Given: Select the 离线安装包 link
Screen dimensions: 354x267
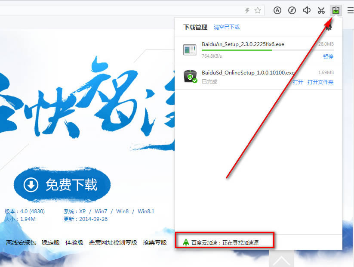Looking at the screenshot, I should (21, 242).
